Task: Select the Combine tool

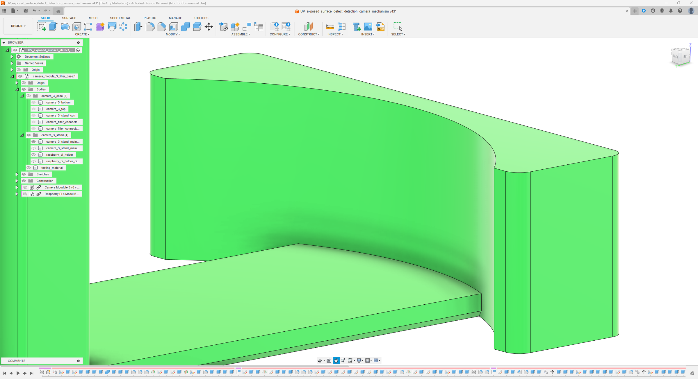Action: 185,27
